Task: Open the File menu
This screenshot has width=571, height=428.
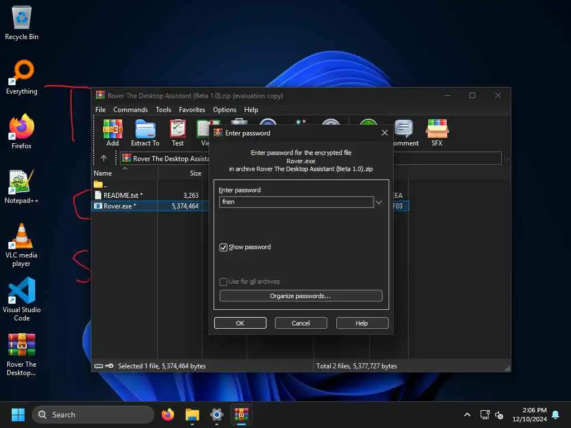Action: coord(100,110)
